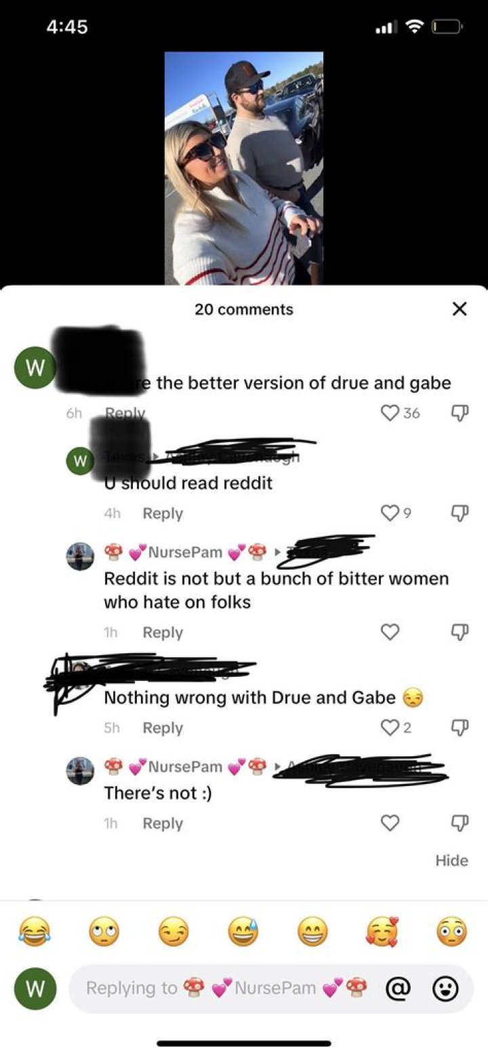The height and width of the screenshot is (1056, 488).
Task: Like NursePam's 'bitter women' reply
Action: 390,632
